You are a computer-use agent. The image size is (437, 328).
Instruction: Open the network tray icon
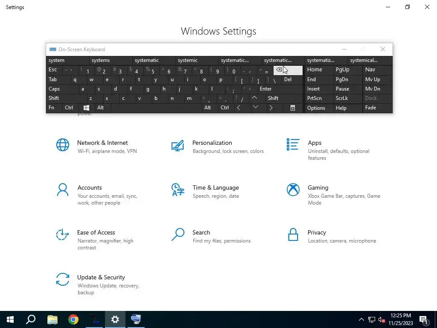click(x=372, y=320)
